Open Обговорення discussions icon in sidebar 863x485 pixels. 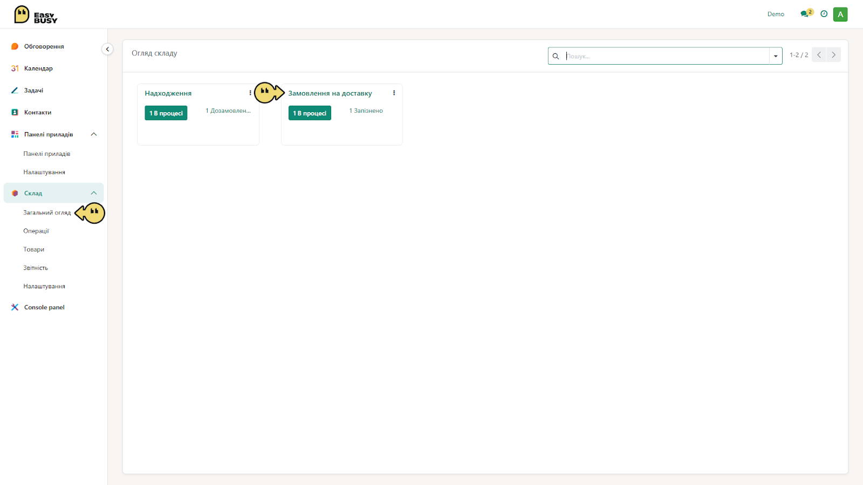(15, 46)
